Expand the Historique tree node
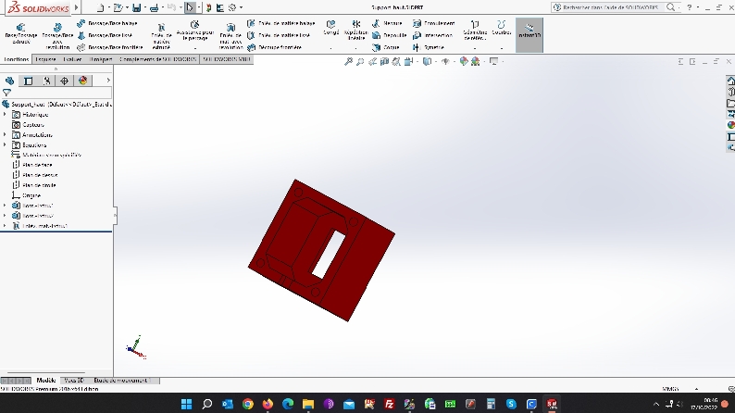The image size is (735, 413). [x=5, y=114]
